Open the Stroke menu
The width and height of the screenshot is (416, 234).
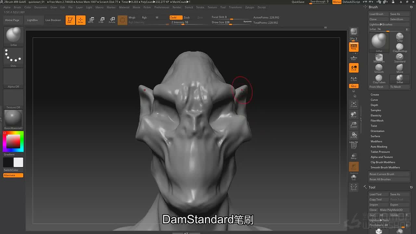tap(200, 7)
